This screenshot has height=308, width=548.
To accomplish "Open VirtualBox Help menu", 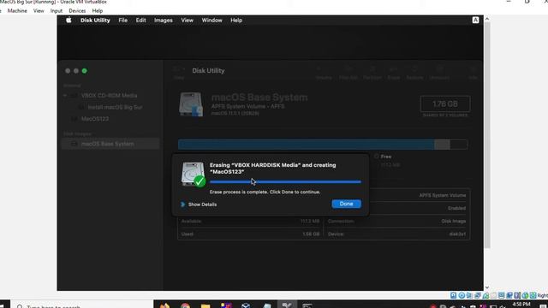I will (x=97, y=11).
